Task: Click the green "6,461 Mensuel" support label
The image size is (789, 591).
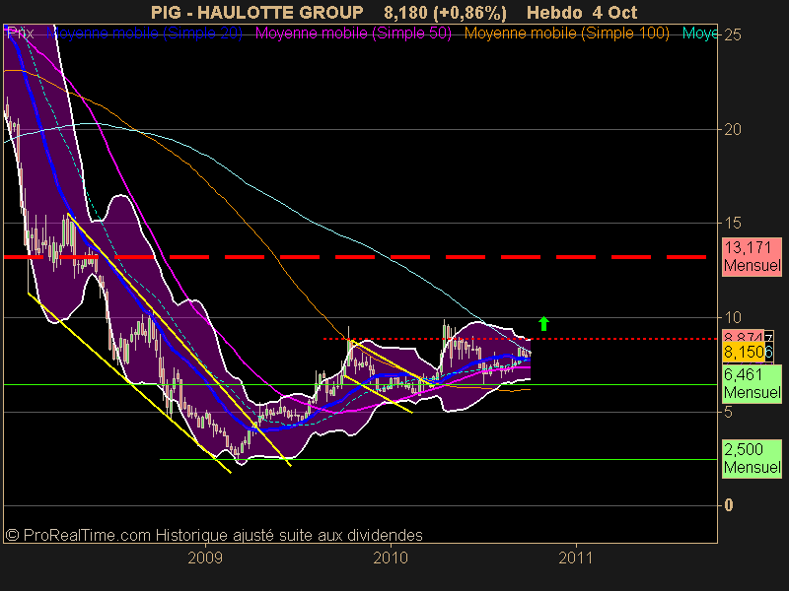Action: [752, 384]
